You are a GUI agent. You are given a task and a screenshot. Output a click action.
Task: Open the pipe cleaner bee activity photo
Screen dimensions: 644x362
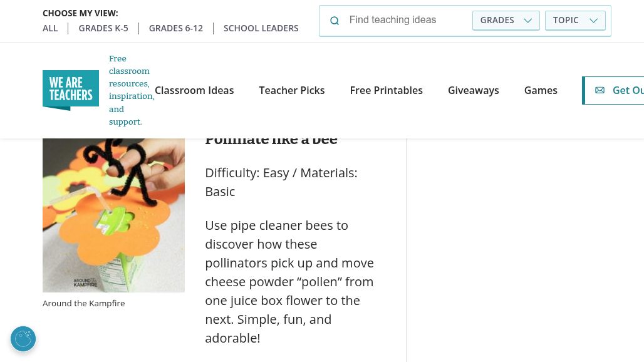[113, 213]
